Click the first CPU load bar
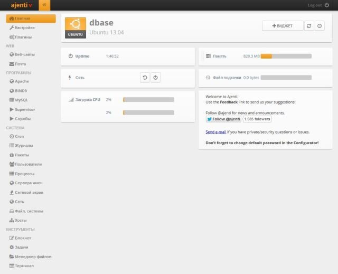The height and width of the screenshot is (274, 338). click(x=148, y=100)
